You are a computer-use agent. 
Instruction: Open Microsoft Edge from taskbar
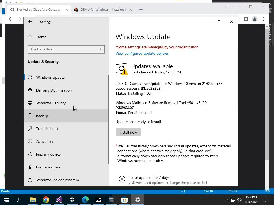pos(85,200)
